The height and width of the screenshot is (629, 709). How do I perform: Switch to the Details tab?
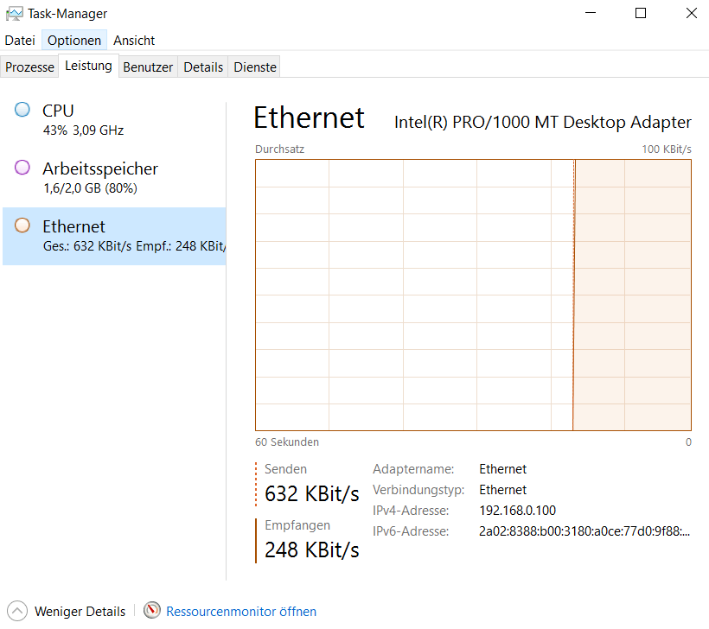pos(203,67)
